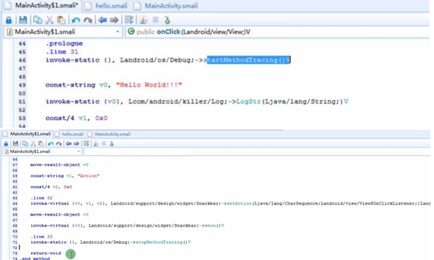Click the Paste clipboard icon in the upper editor

[x=61, y=20]
